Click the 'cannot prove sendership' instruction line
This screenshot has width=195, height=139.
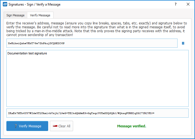[x=40, y=35]
